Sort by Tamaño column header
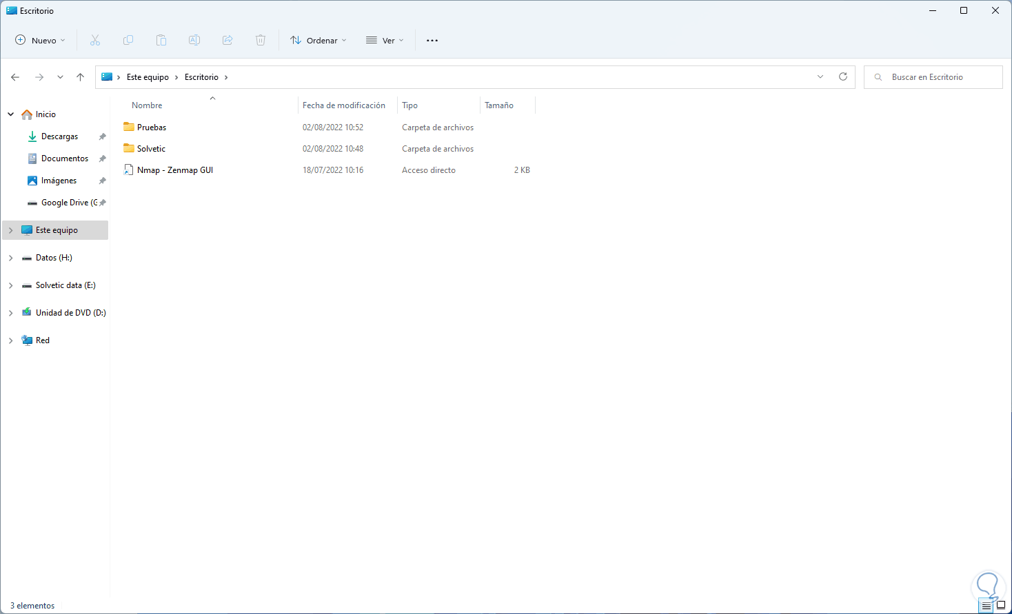Viewport: 1012px width, 614px height. pos(499,105)
